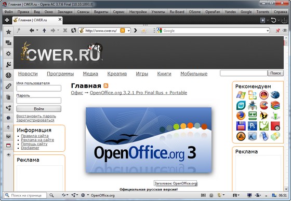Screen dimensions: 291x201
Task: Click the Stop X button in toolbar
Action: pyautogui.click(x=65, y=31)
